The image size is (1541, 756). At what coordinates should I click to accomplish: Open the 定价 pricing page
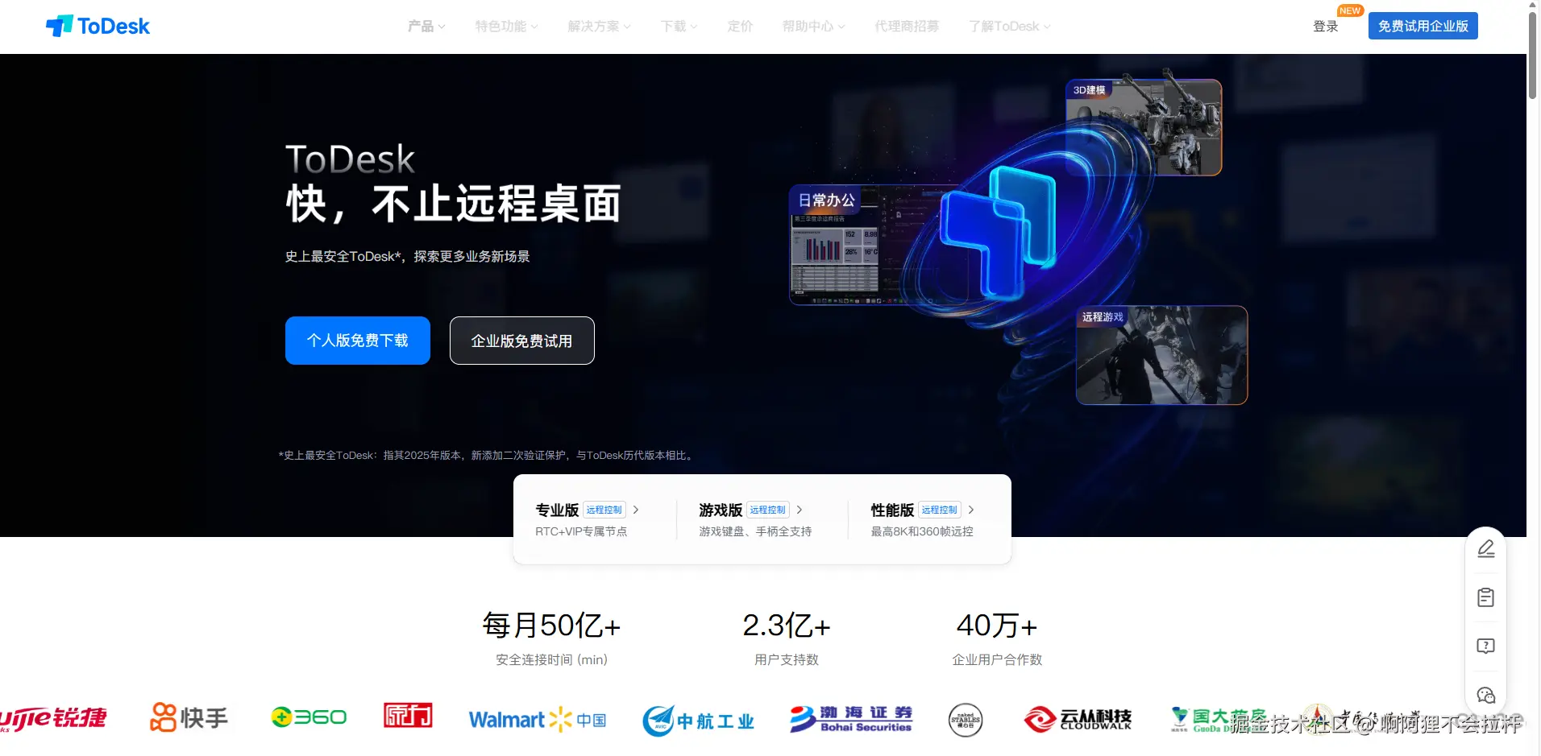pyautogui.click(x=740, y=27)
